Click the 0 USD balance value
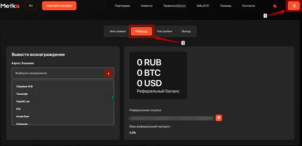 point(149,83)
